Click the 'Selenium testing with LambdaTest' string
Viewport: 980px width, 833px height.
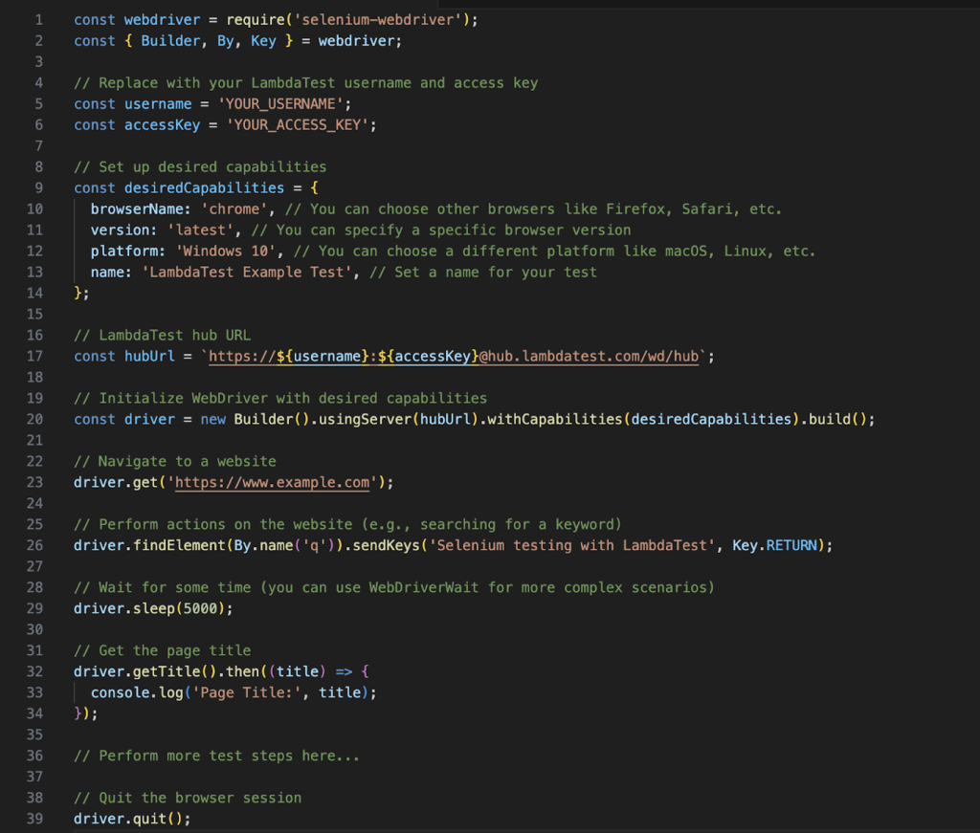[572, 545]
